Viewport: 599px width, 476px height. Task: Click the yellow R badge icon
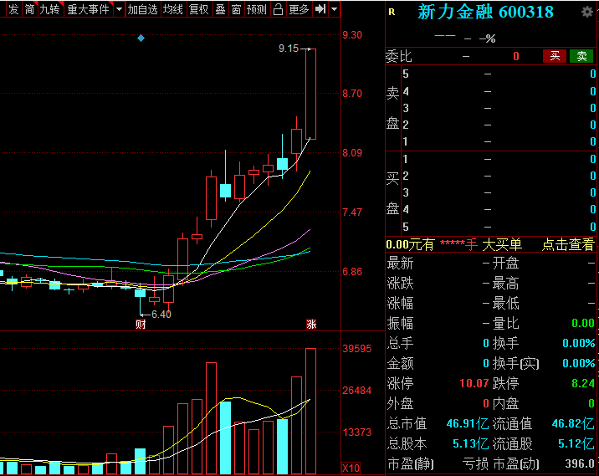(x=392, y=12)
